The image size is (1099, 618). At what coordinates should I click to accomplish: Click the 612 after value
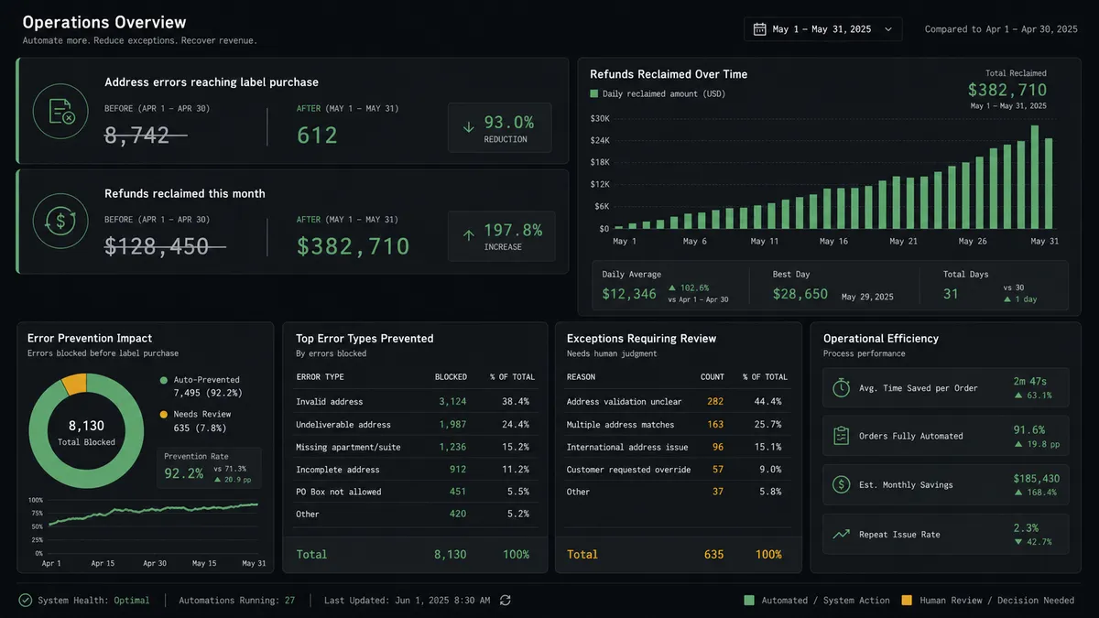tap(317, 136)
